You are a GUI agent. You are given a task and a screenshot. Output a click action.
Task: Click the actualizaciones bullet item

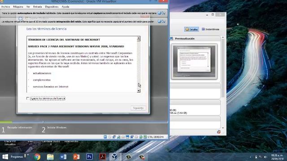click(42, 73)
